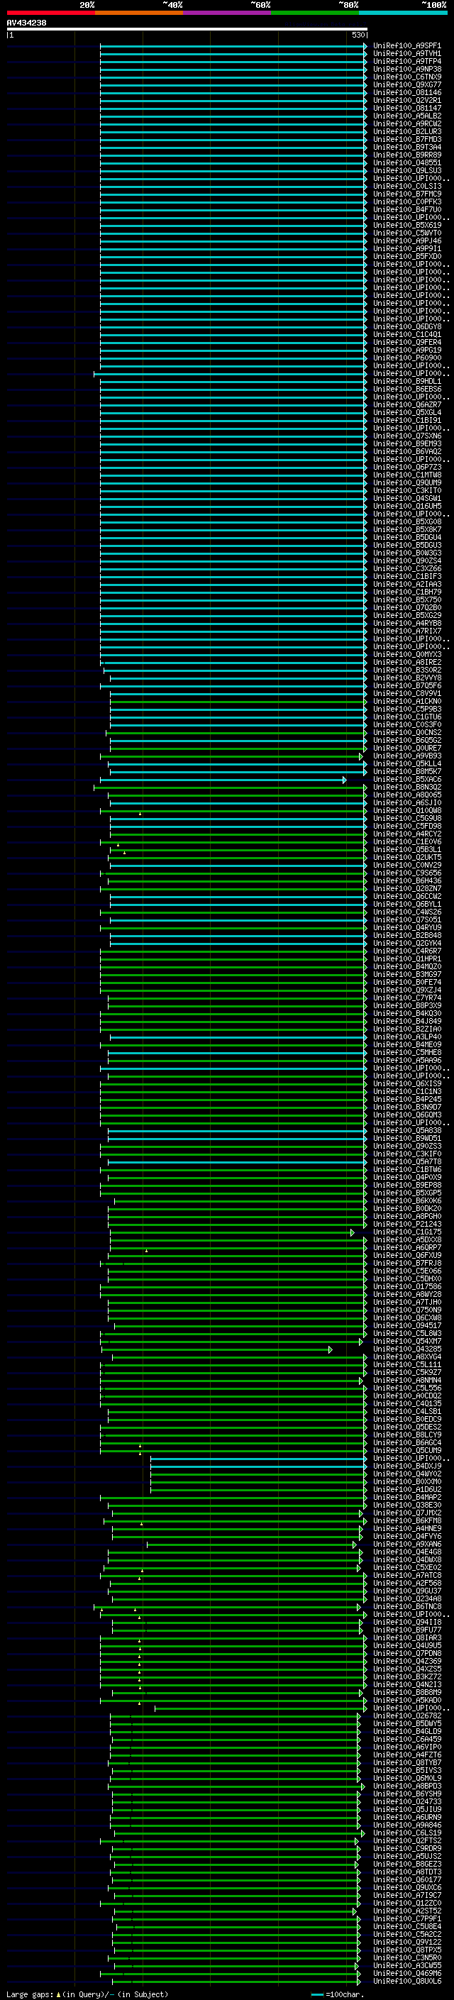Select the UniRef100_A9PJ46 label
Image resolution: width=454 pixels, height=2000 pixels.
coord(406,241)
